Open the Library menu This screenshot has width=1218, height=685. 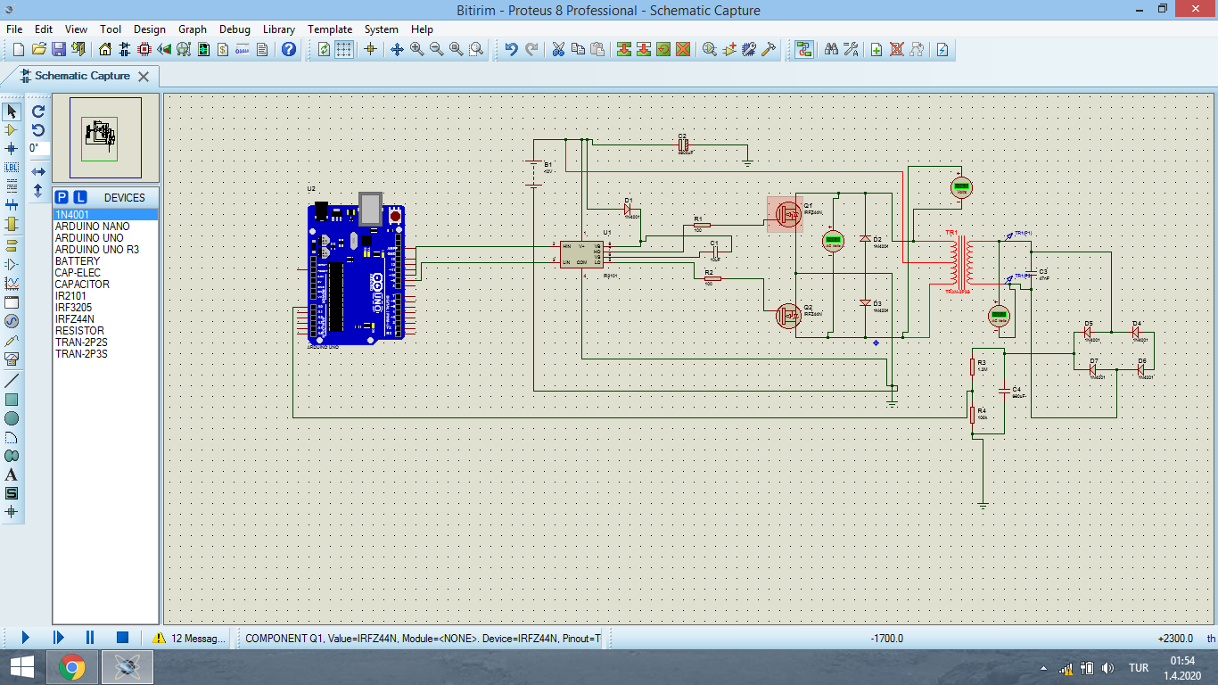(x=279, y=29)
